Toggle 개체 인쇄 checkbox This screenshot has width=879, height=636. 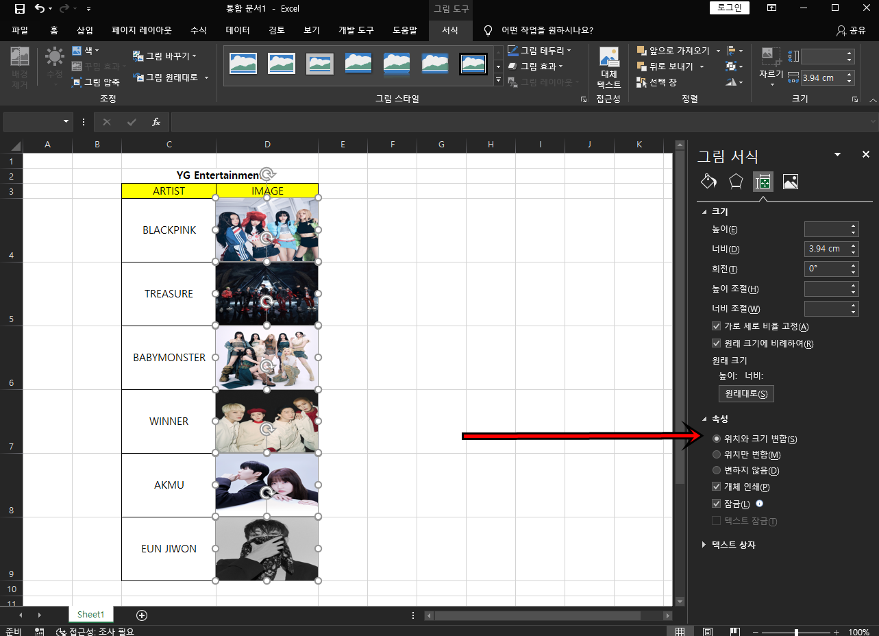(x=717, y=487)
